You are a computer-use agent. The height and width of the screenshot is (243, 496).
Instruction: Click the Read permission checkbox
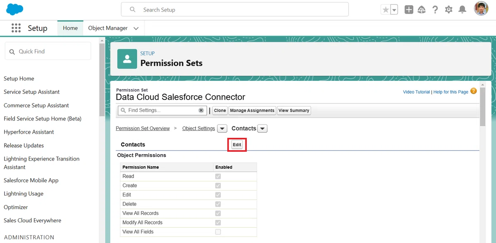click(218, 176)
